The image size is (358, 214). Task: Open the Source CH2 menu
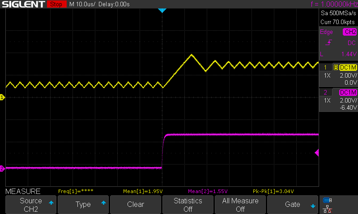[x=31, y=205]
